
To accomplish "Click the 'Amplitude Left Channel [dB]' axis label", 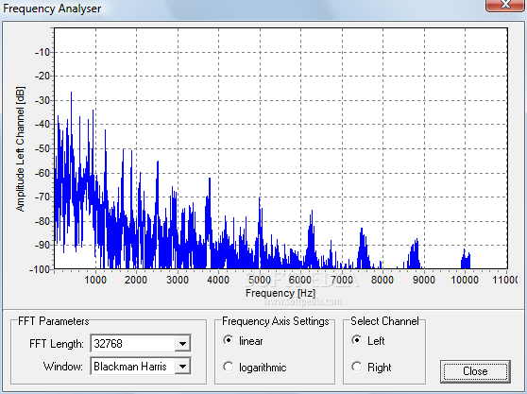I will click(x=20, y=149).
